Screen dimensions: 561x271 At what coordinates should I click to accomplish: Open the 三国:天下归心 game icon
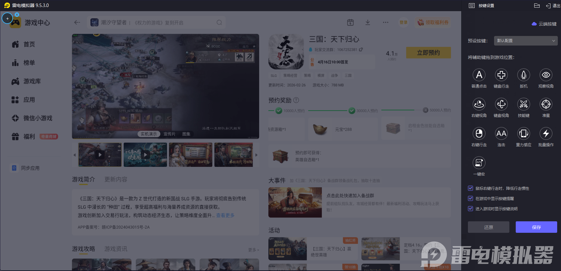286,52
